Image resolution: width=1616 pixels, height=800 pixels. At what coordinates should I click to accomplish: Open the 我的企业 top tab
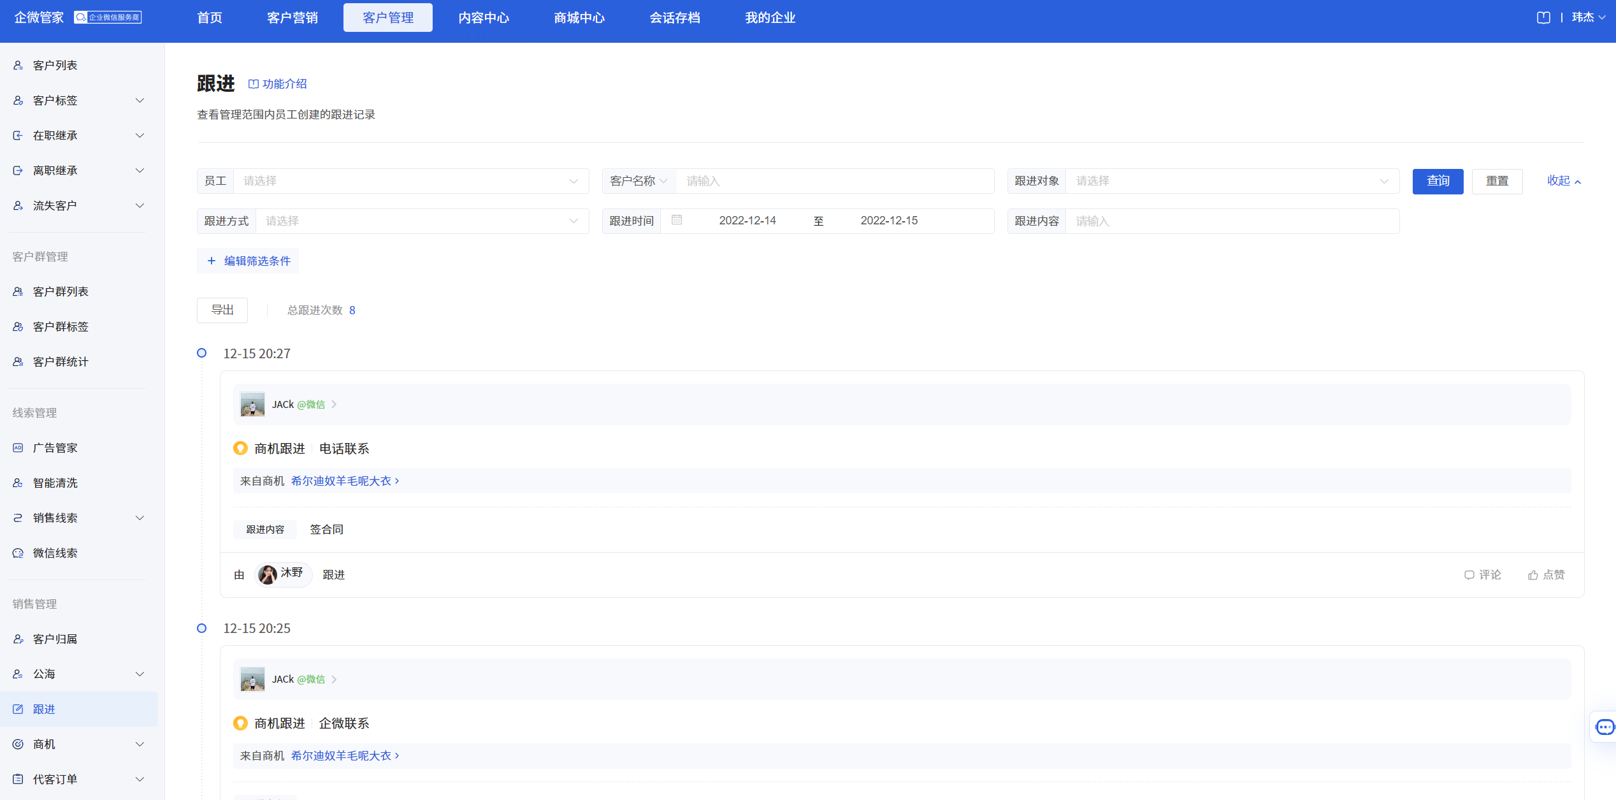click(x=770, y=18)
